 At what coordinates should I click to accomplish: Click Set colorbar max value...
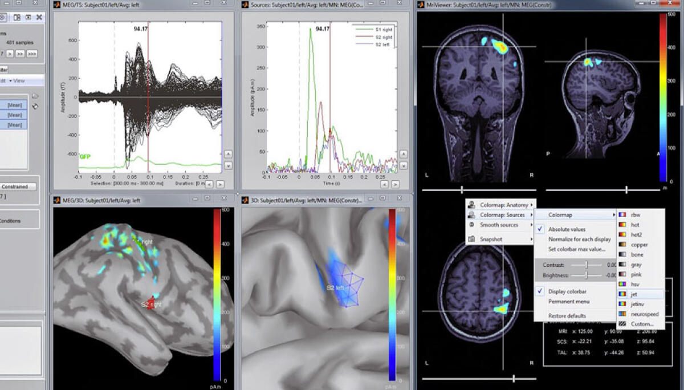pos(577,249)
